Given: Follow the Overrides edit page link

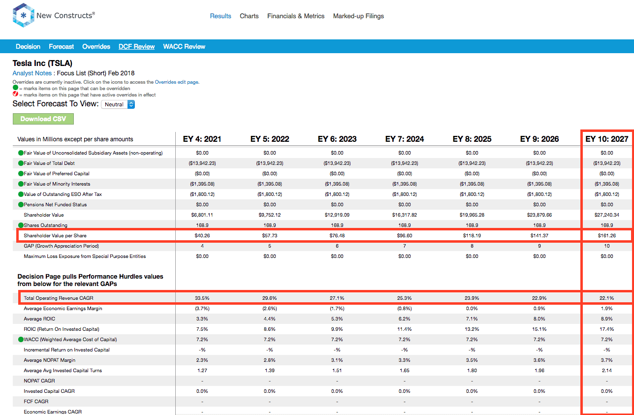Looking at the screenshot, I should [x=177, y=82].
